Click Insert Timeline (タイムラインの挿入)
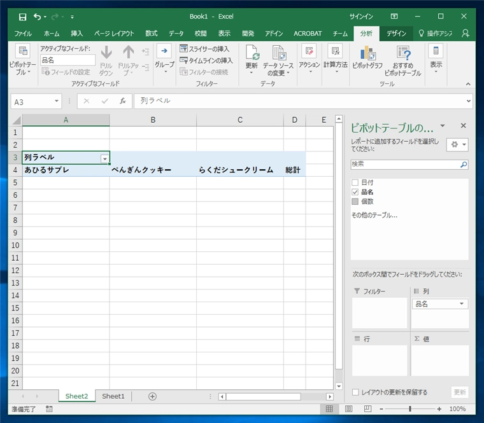Screen dimensions: 484x423 206,60
